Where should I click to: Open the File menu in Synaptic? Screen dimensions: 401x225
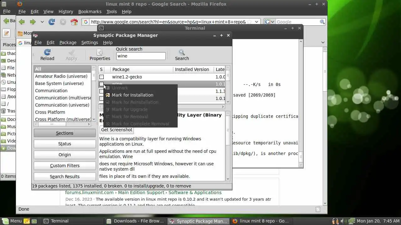(x=38, y=42)
